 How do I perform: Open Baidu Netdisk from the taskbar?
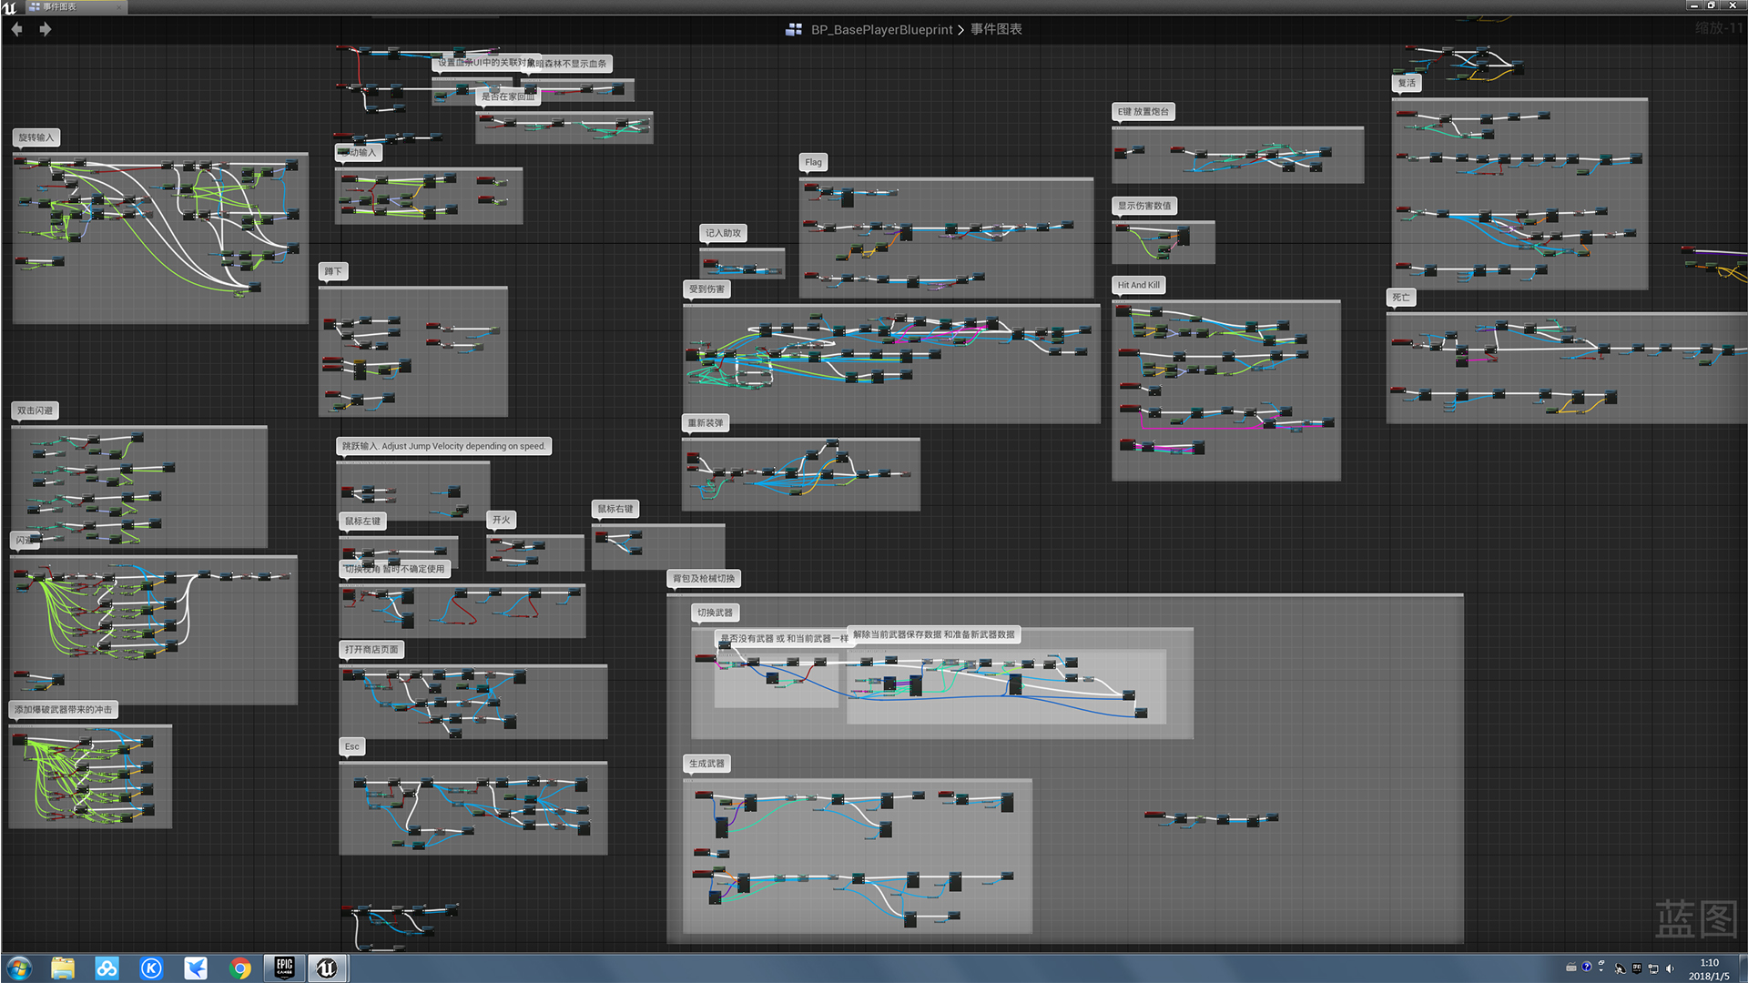[x=107, y=968]
